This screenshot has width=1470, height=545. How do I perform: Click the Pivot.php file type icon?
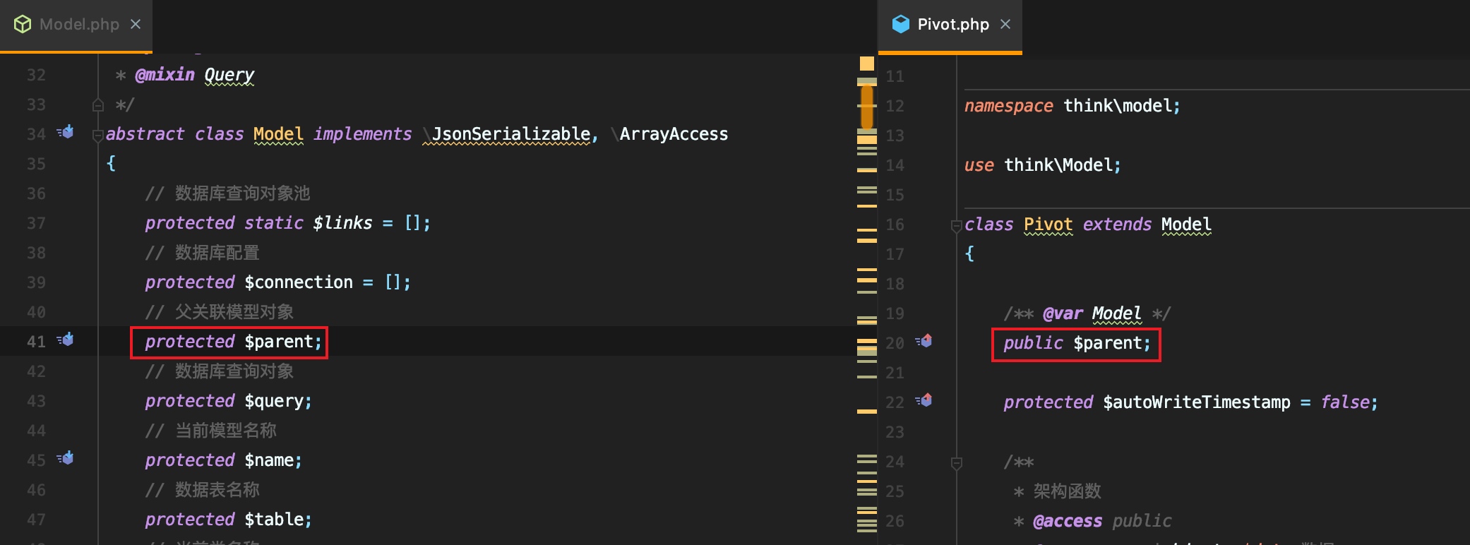901,25
